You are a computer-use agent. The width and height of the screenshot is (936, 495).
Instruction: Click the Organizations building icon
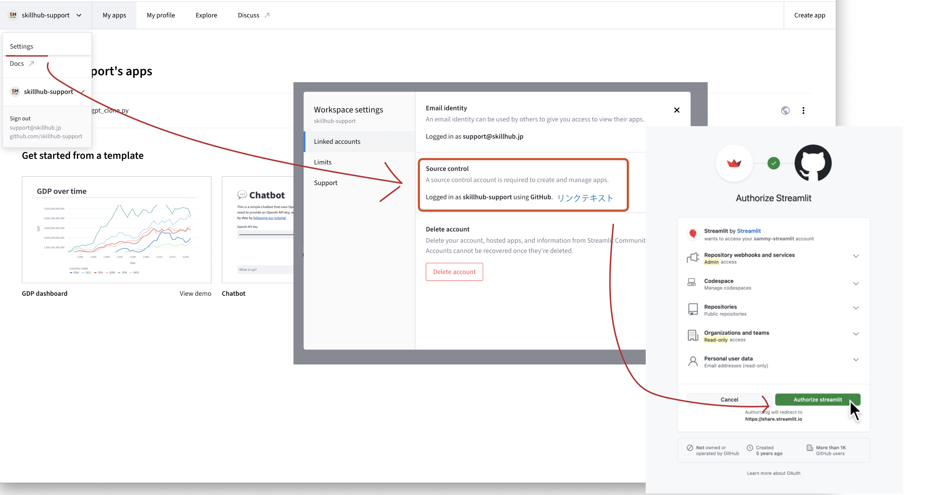[693, 335]
